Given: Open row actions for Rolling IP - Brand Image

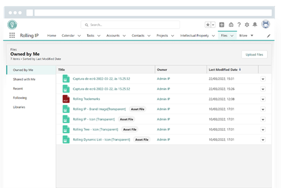Looking at the screenshot, I should point(263,109).
